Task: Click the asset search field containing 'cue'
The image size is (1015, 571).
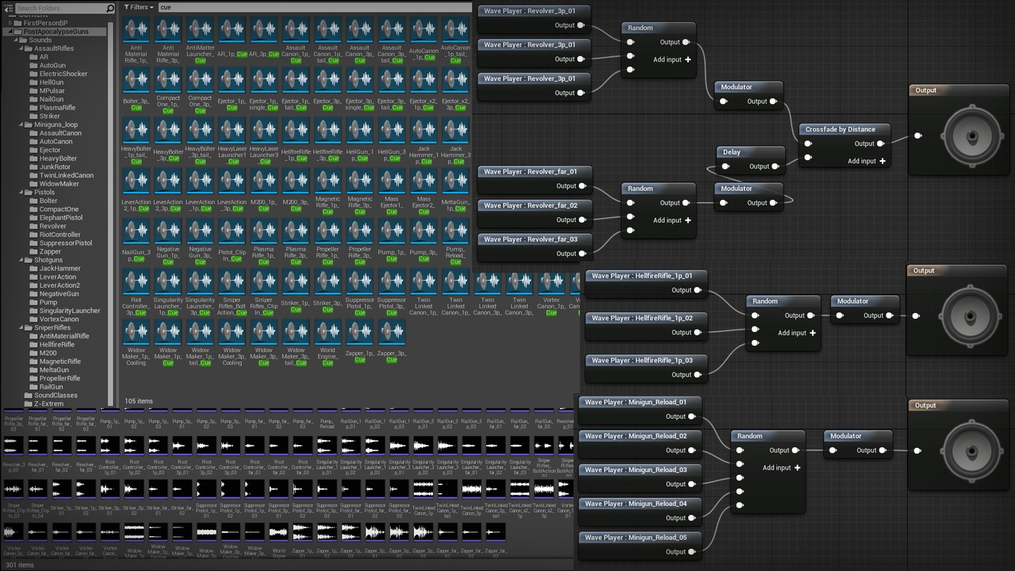Action: pyautogui.click(x=315, y=7)
